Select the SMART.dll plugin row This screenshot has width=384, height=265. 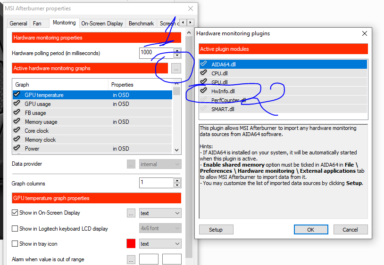(283, 109)
